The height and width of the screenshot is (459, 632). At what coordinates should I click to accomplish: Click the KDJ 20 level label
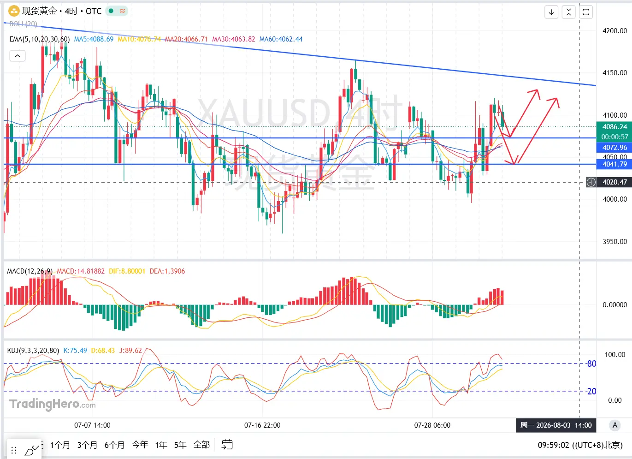(591, 392)
